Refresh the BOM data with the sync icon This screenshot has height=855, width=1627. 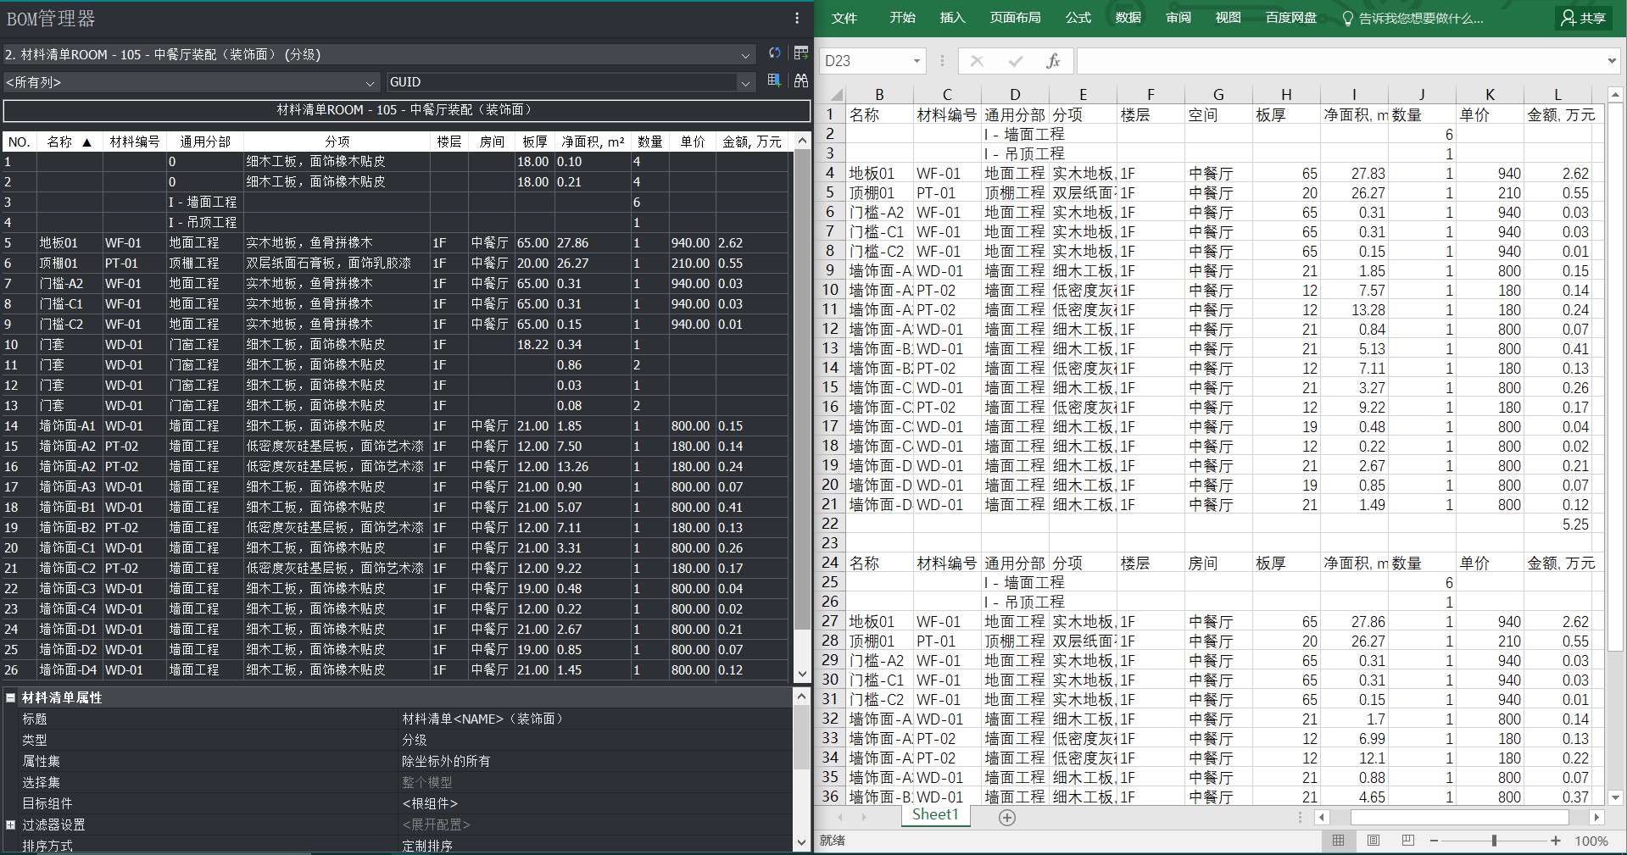point(774,53)
